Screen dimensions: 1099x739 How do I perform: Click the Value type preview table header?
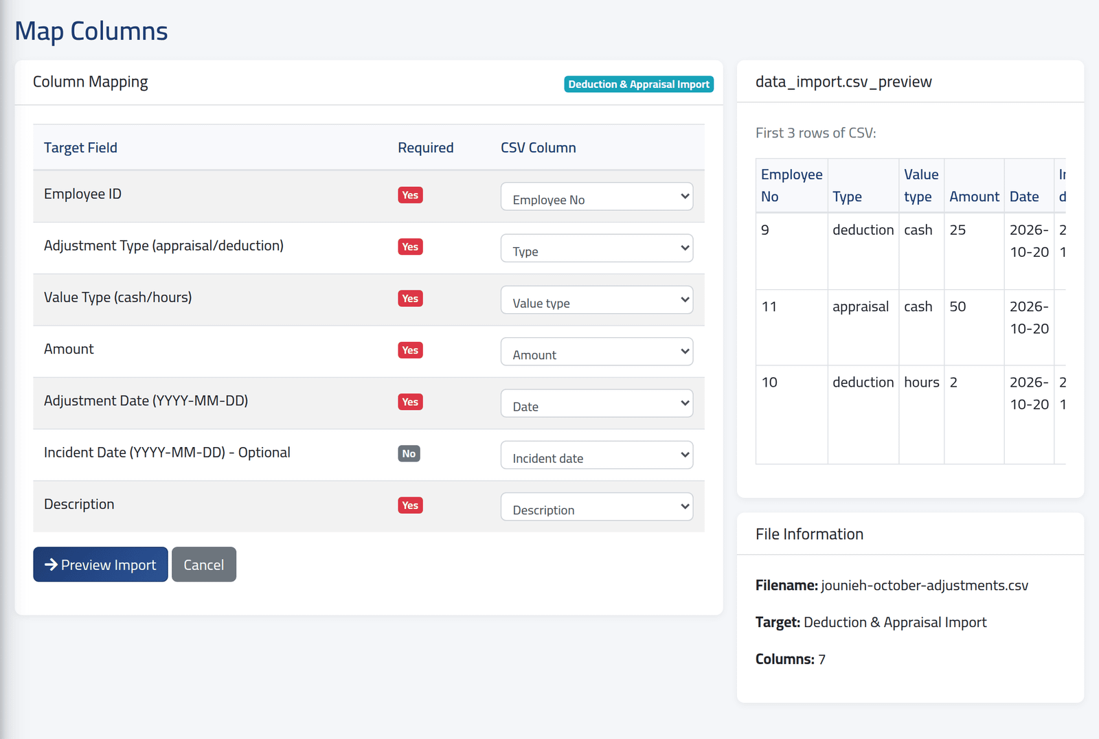click(921, 185)
